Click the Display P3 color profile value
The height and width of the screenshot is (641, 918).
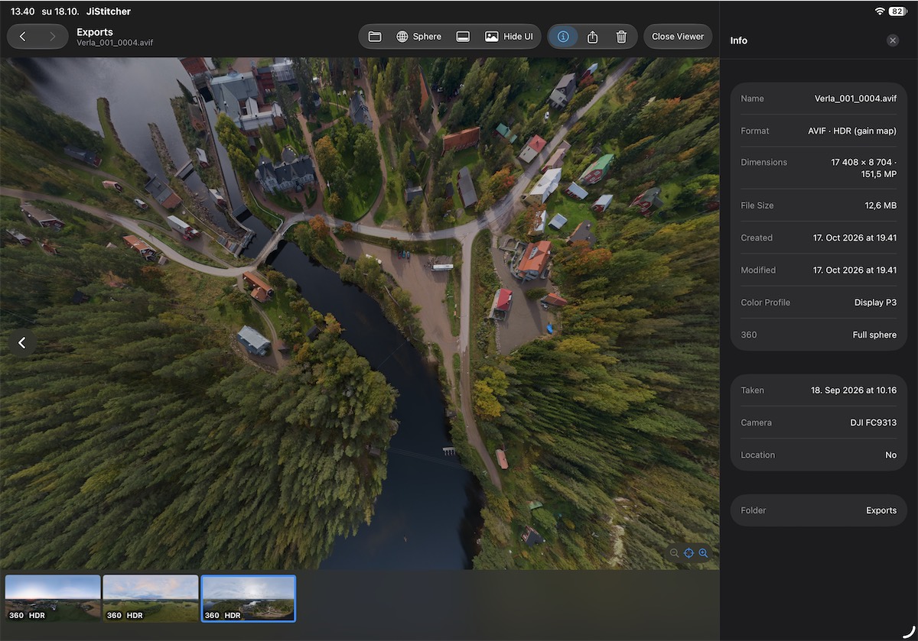(875, 303)
